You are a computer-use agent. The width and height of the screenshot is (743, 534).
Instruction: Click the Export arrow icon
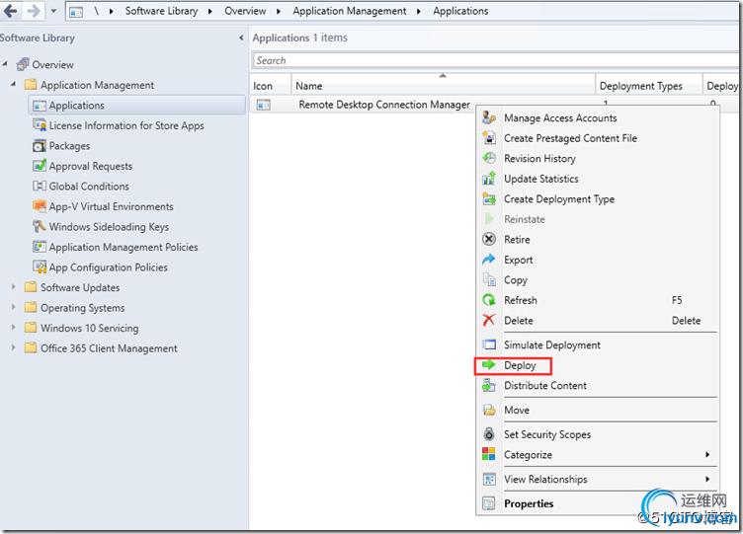pos(488,260)
